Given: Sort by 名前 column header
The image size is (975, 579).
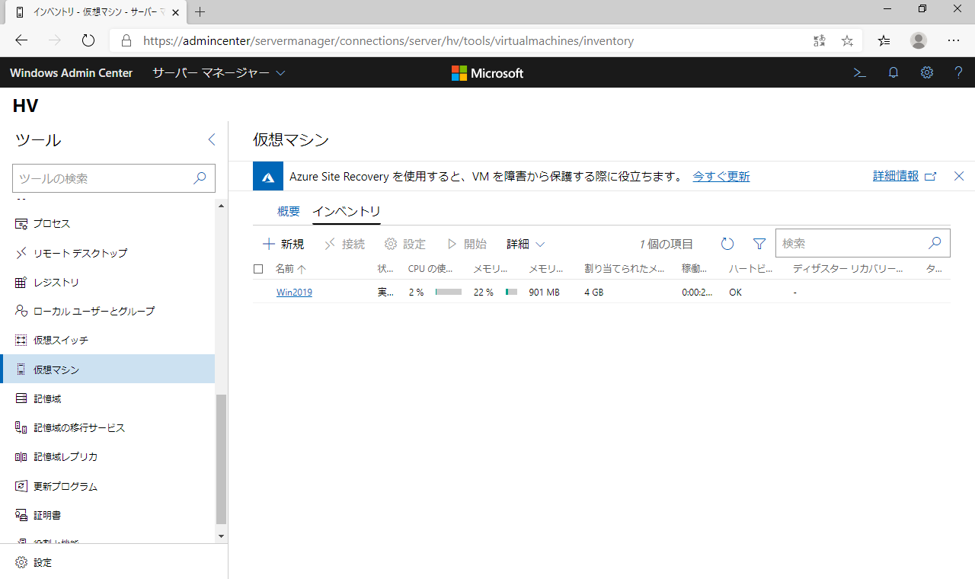Looking at the screenshot, I should (291, 269).
